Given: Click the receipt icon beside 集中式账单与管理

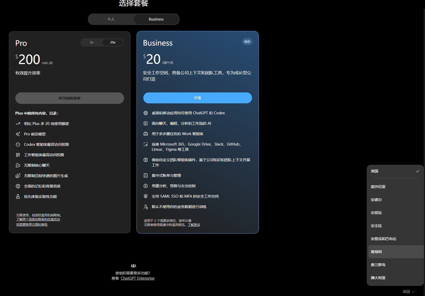Looking at the screenshot, I should tap(146, 175).
